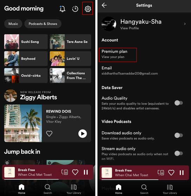Open Your Library on left screen

[x=74, y=189]
